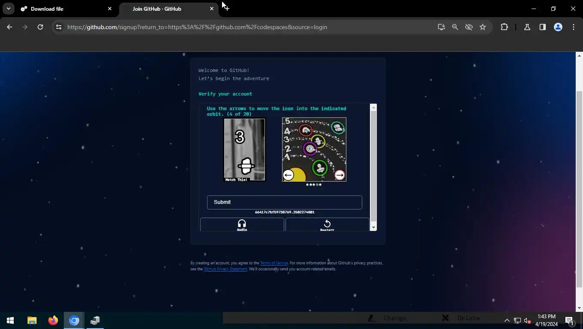Open the Extensions puzzle icon

coord(504,27)
